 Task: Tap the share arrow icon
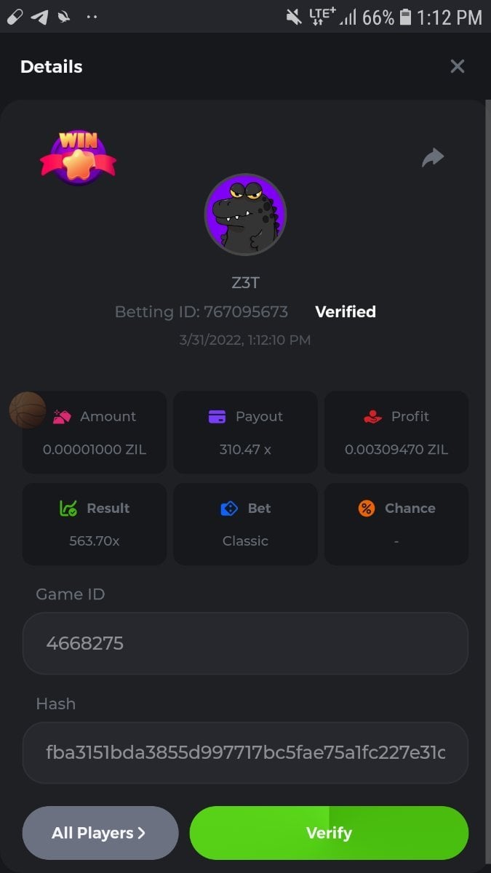coord(433,157)
